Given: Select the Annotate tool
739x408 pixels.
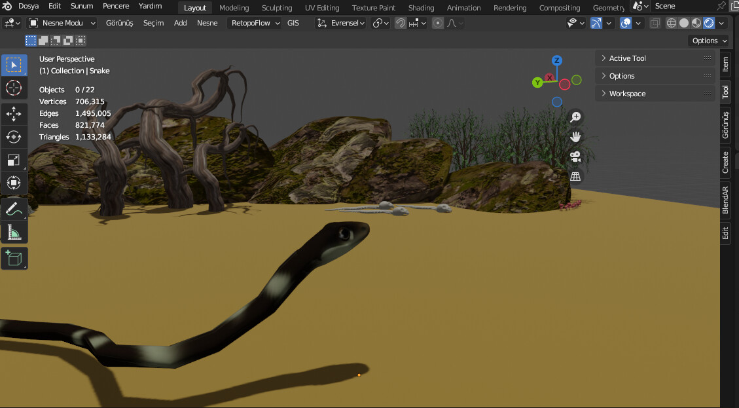Looking at the screenshot, I should pos(14,208).
